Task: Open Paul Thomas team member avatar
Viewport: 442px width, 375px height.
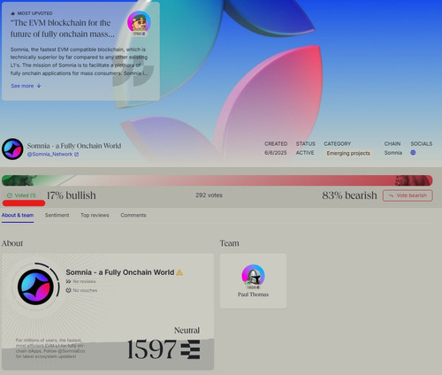Action: pos(253,276)
